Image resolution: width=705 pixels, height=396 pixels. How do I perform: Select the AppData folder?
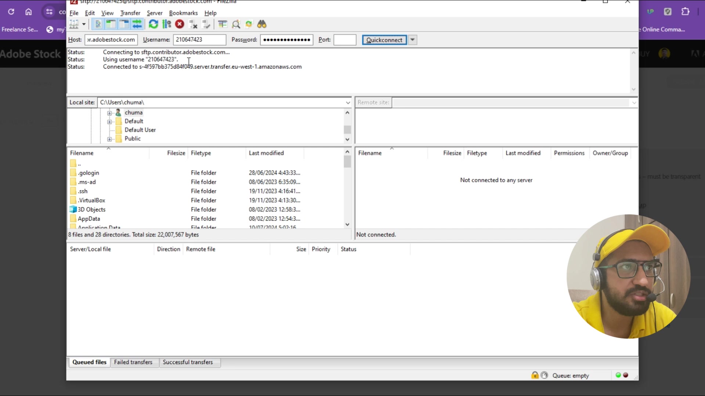(x=89, y=219)
